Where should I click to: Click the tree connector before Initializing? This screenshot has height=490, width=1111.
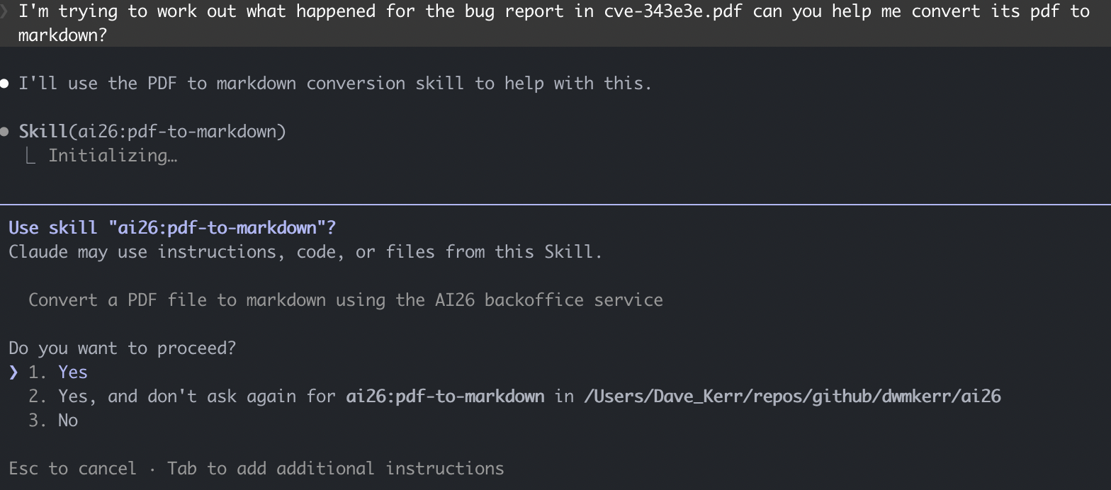pos(30,156)
